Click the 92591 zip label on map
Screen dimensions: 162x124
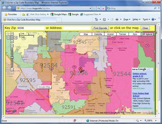click(x=69, y=107)
